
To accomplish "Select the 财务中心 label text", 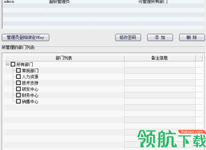I will tap(30, 95).
